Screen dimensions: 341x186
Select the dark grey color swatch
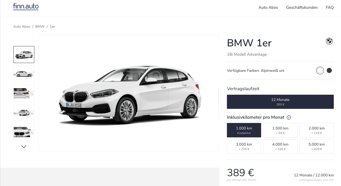point(329,71)
